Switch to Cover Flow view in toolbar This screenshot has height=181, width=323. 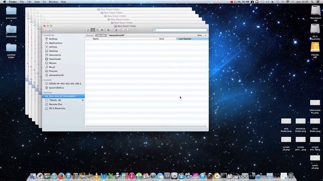click(102, 30)
